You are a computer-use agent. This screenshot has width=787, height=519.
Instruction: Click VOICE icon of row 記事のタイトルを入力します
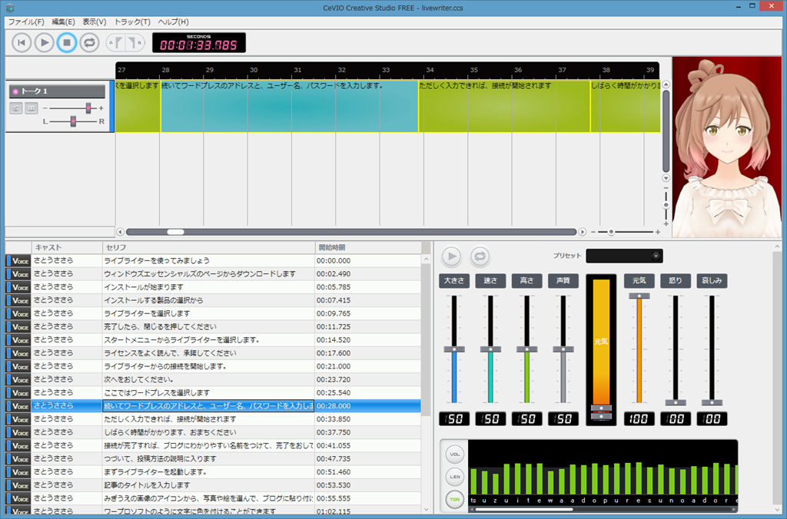(x=18, y=485)
